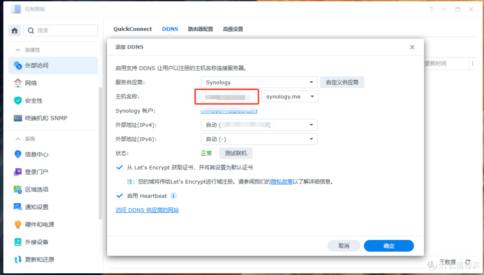
Task: Open the synology.me domain dropdown
Action: 290,96
